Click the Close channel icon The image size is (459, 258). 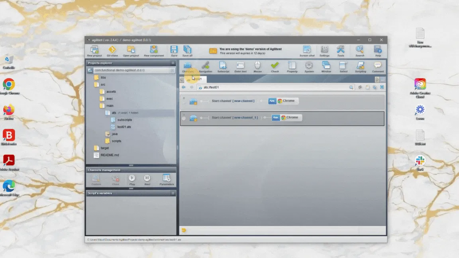pos(115,180)
